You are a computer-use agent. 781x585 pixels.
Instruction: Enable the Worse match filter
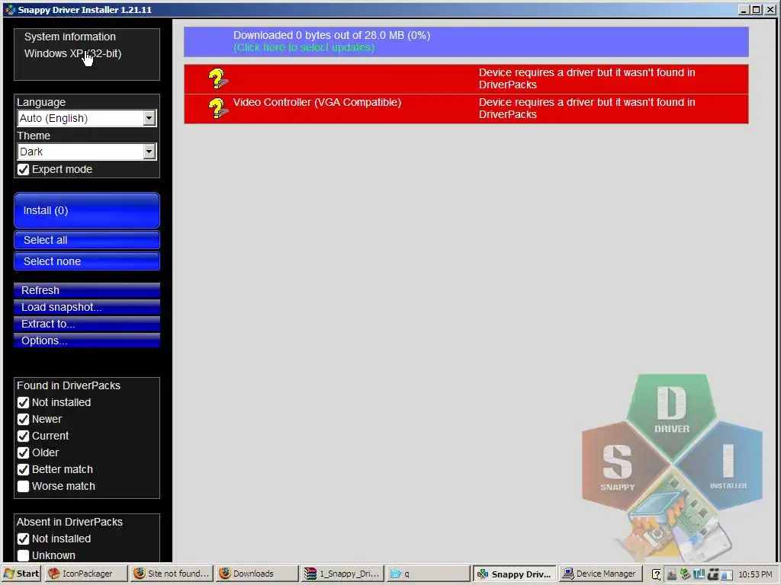[x=23, y=487]
